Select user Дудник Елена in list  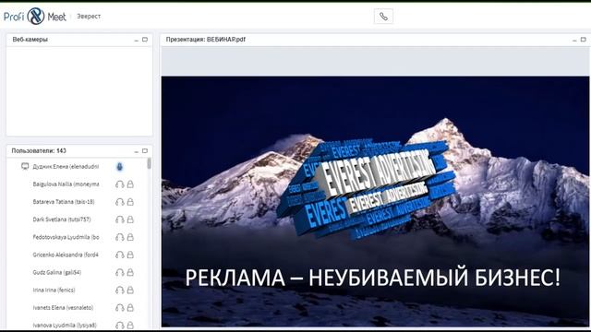pos(66,166)
